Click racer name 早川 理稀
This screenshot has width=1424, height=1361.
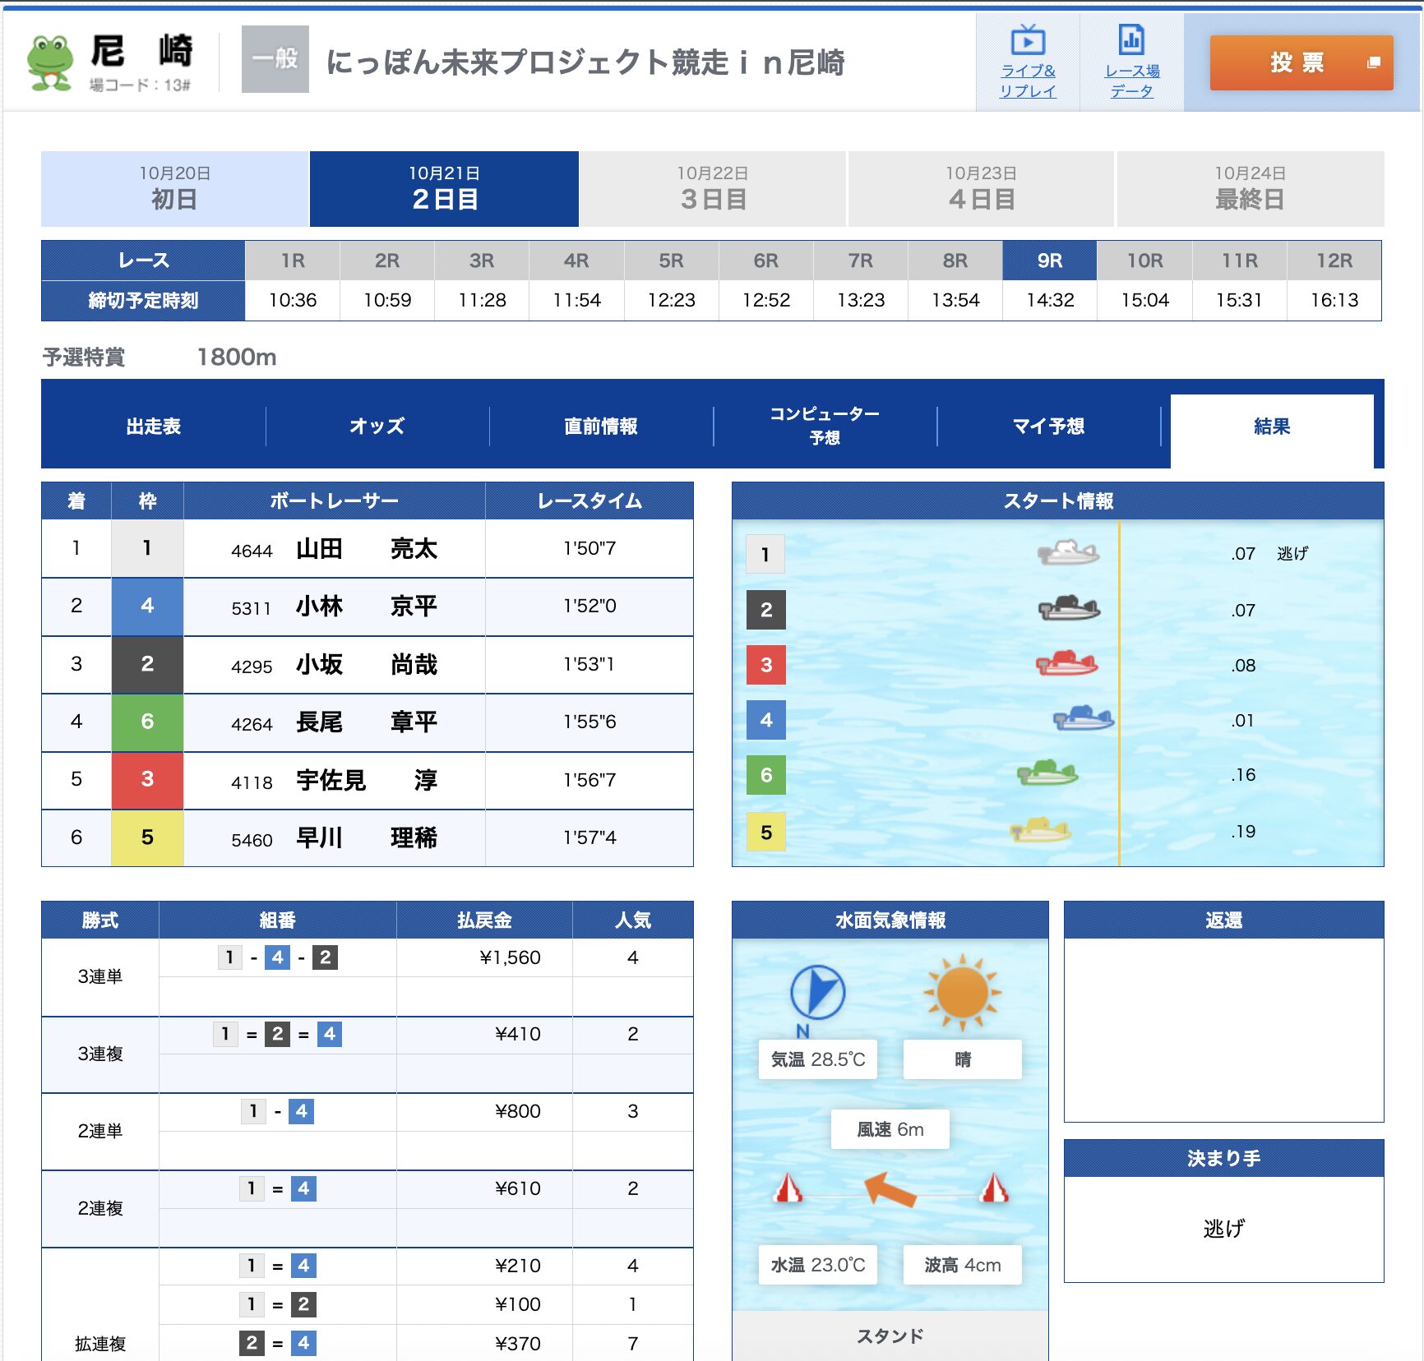367,838
